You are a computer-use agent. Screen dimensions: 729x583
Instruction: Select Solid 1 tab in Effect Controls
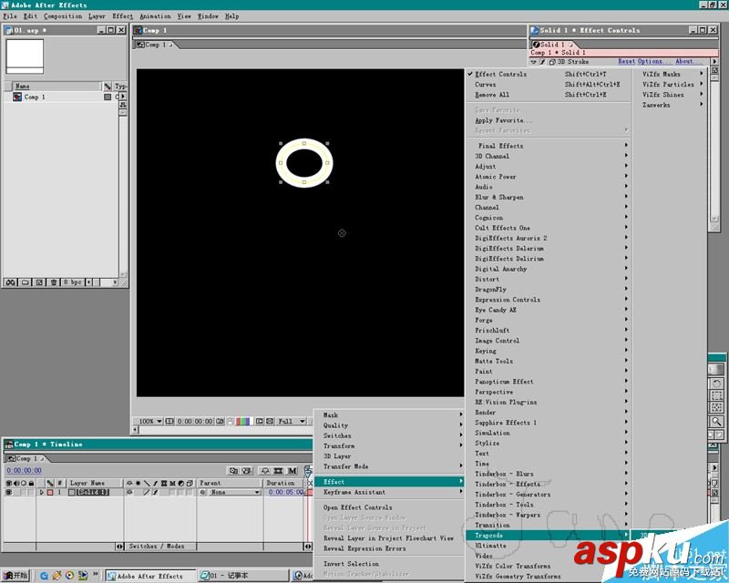click(552, 45)
